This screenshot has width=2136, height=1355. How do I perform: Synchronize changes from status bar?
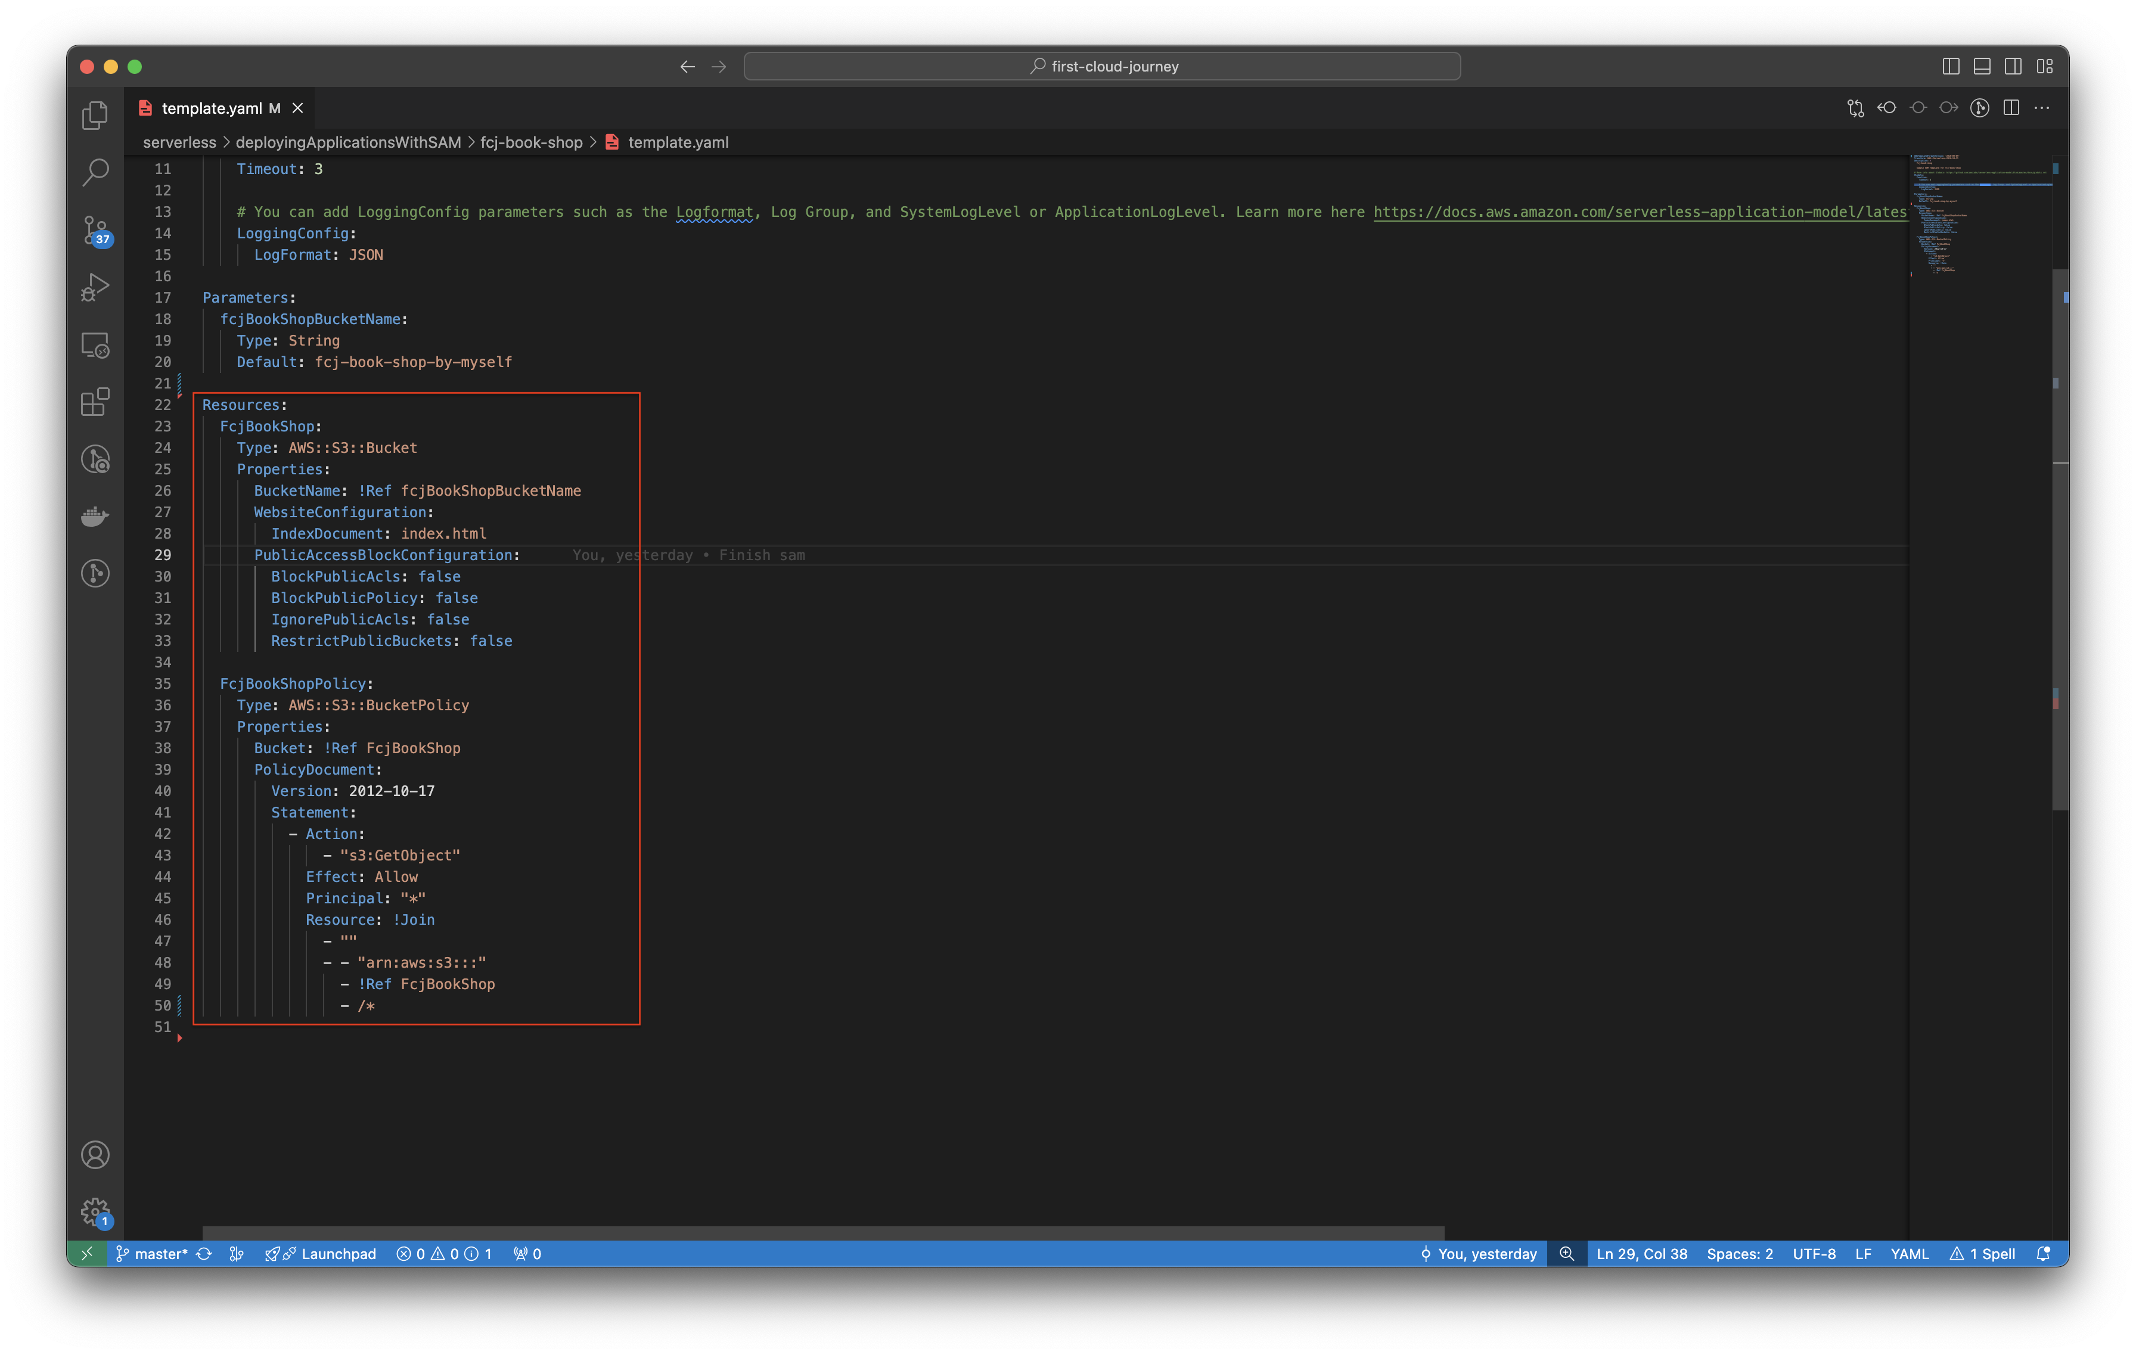(x=204, y=1254)
